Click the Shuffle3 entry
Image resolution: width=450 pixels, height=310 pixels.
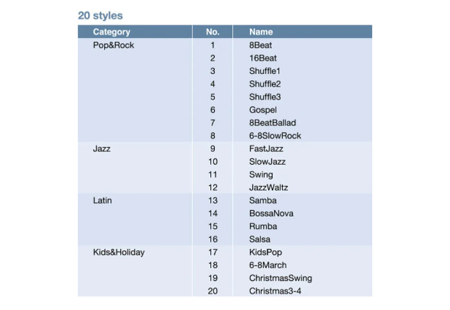click(x=265, y=96)
